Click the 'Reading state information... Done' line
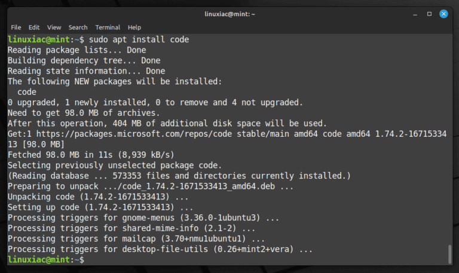 click(x=86, y=71)
